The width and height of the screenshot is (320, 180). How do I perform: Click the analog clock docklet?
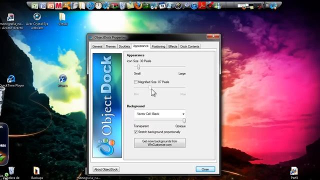(x=98, y=5)
